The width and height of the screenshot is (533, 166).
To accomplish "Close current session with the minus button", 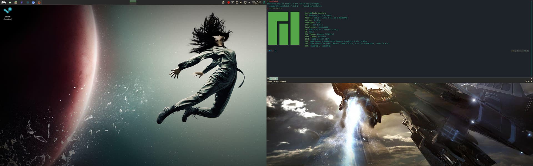I will 531,79.
